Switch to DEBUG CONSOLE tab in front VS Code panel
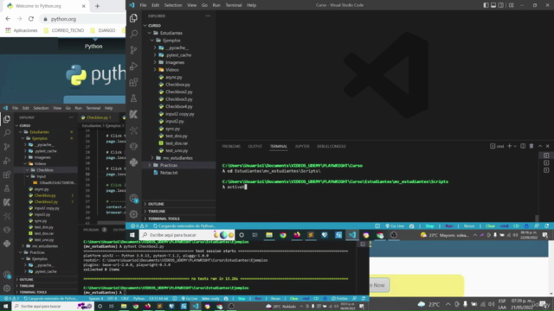Image resolution: width=554 pixels, height=311 pixels. coord(332,146)
